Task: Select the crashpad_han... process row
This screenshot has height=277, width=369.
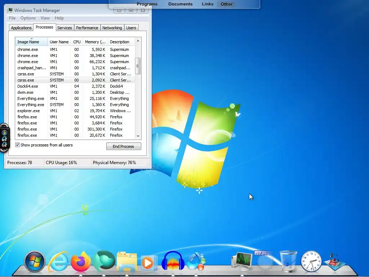Action: click(75, 68)
